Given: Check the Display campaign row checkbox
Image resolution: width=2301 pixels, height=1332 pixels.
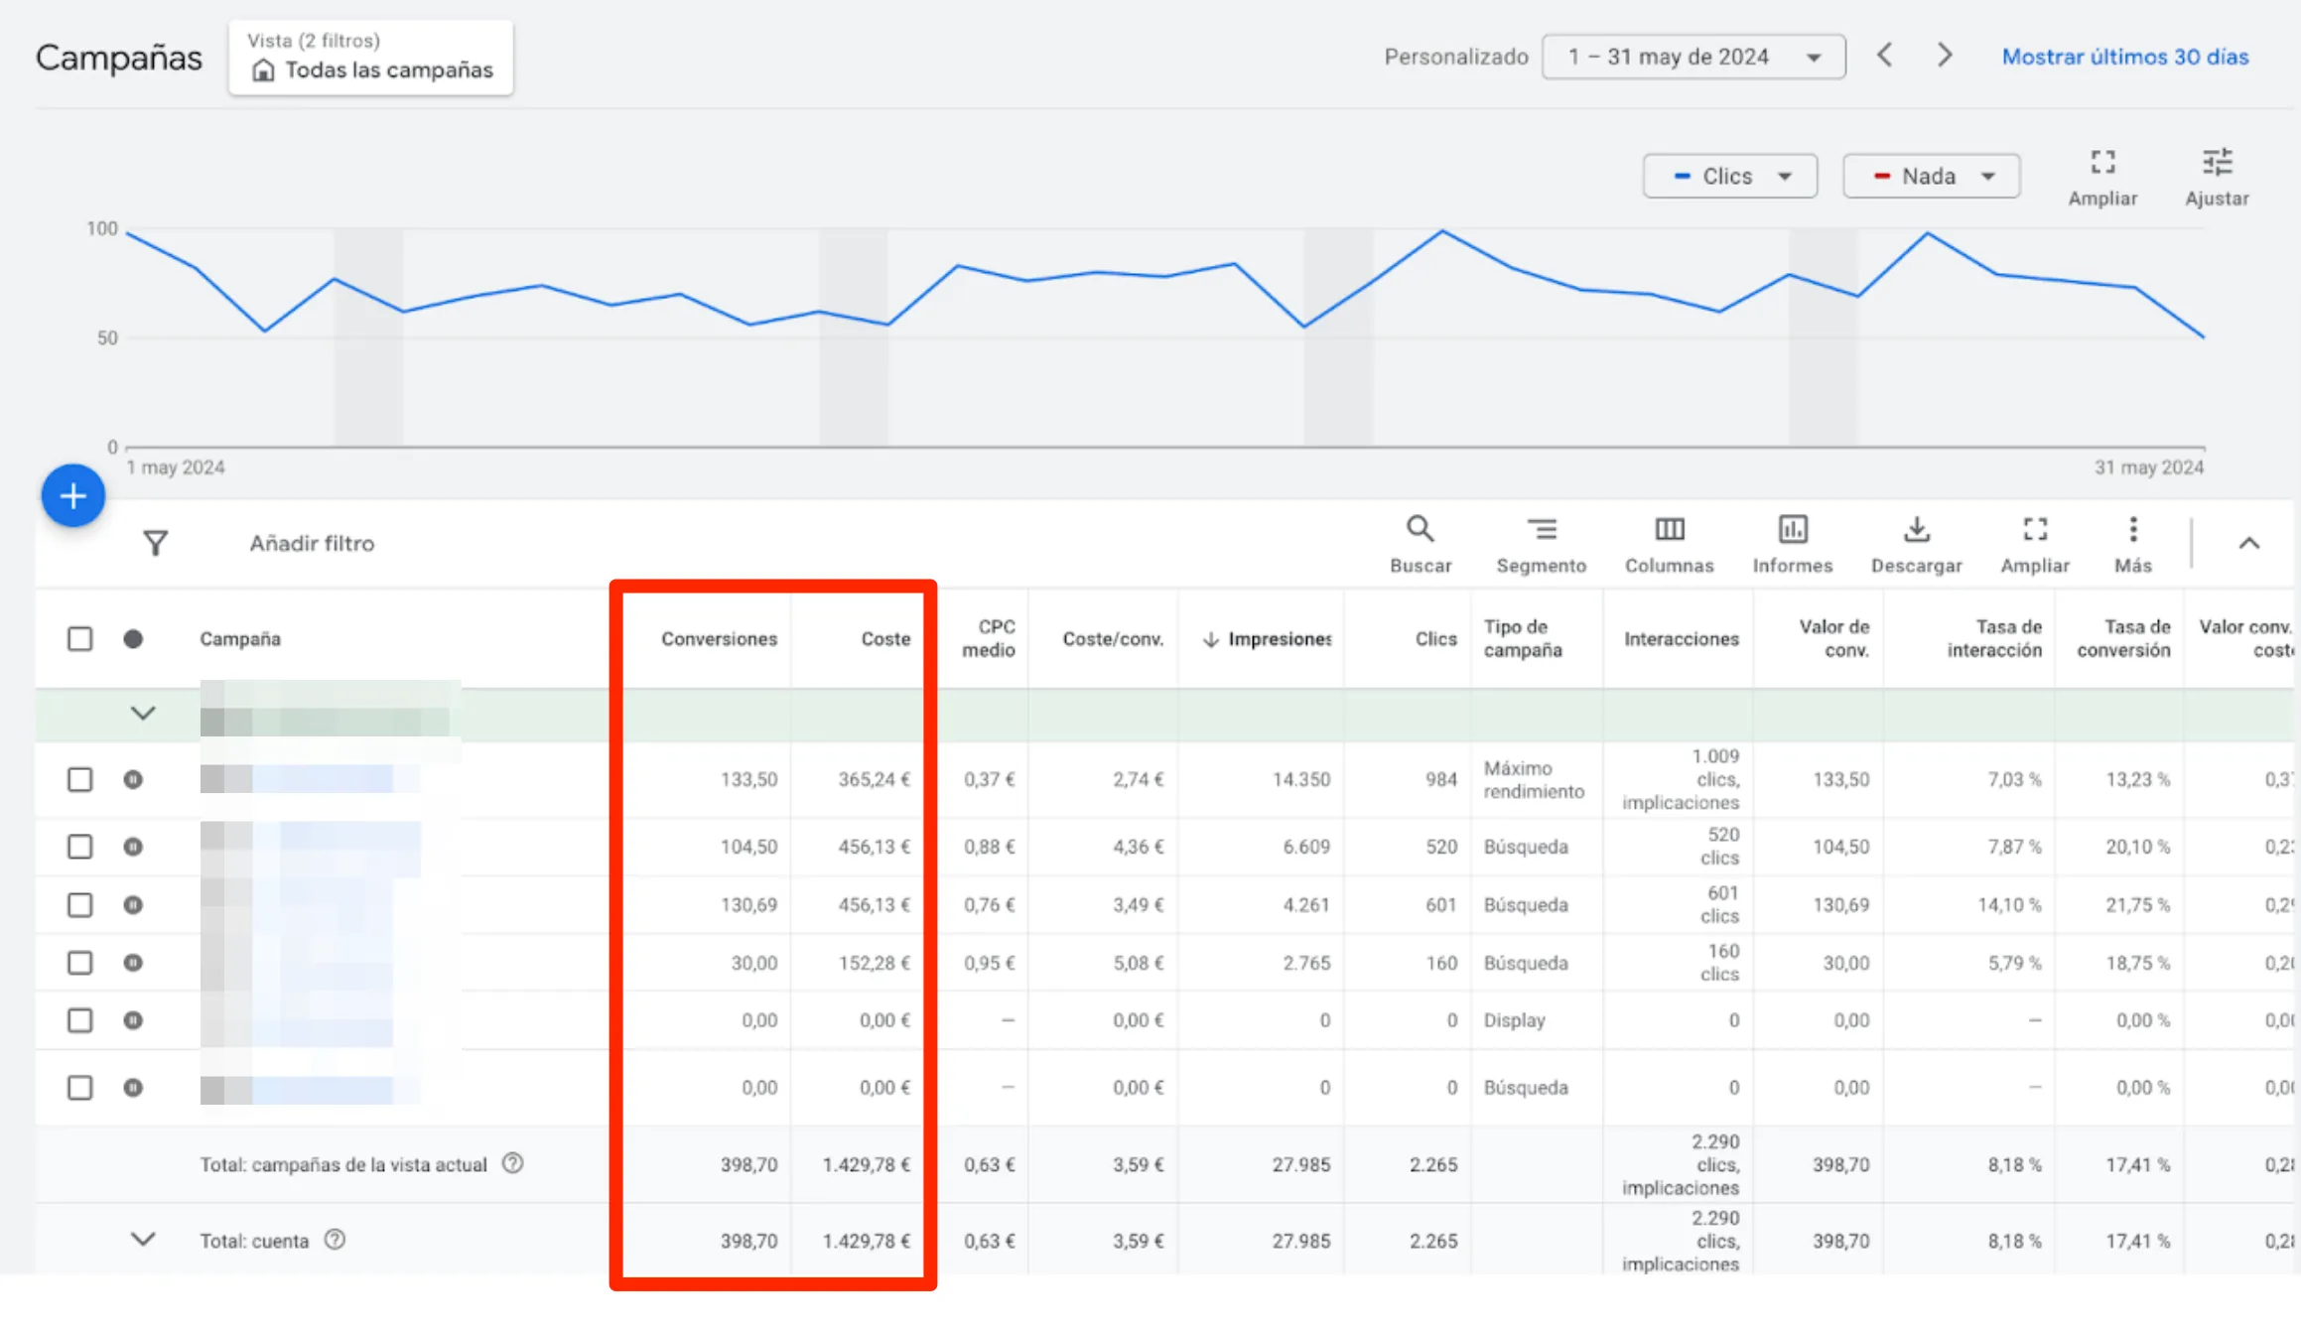Looking at the screenshot, I should [80, 1020].
